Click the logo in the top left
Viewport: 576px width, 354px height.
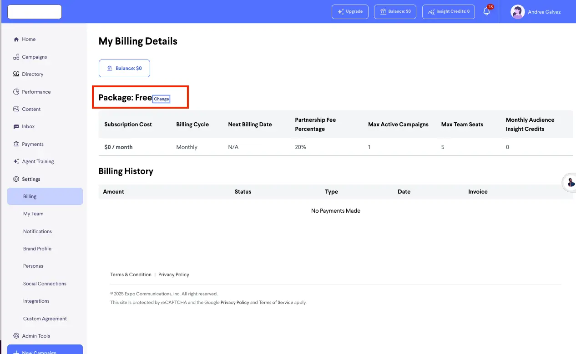[35, 12]
